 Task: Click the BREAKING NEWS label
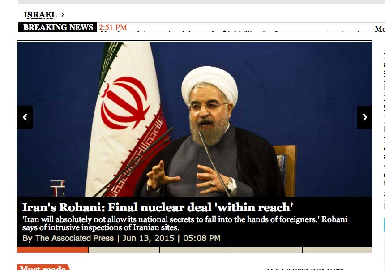tap(57, 27)
